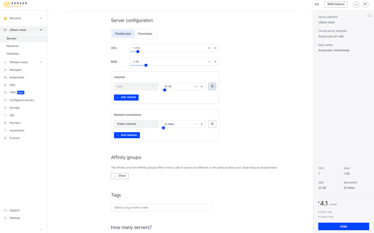
Task: Increase boot volume size with plus icon
Action: [x=201, y=86]
